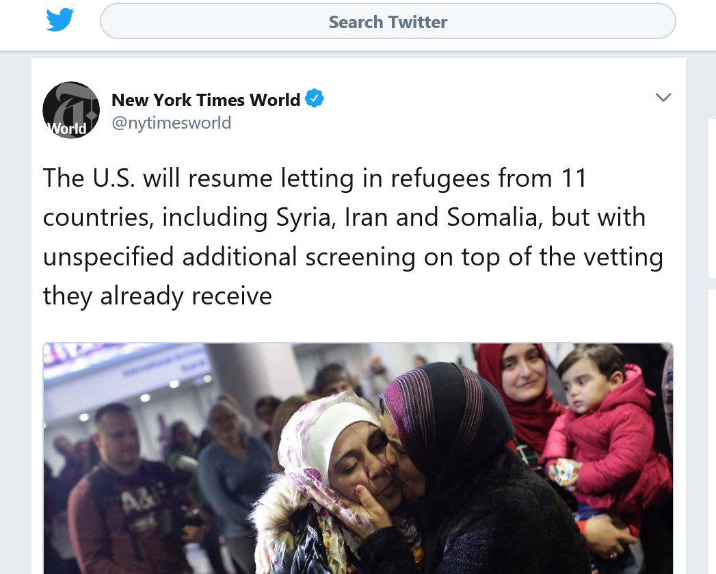Image resolution: width=716 pixels, height=574 pixels.
Task: Visit the @nytimesworld handle link
Action: (172, 123)
